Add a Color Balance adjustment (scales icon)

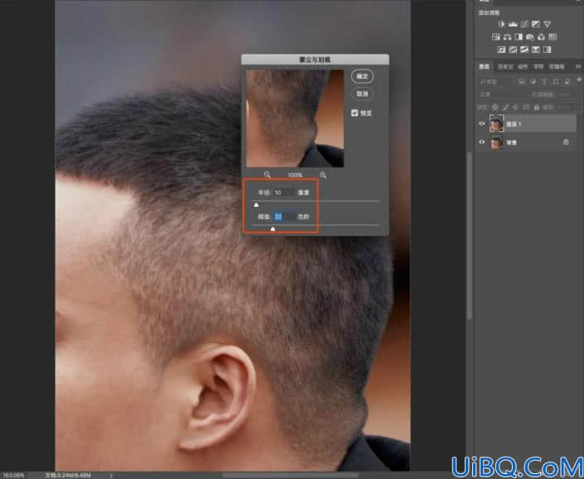[x=507, y=37]
